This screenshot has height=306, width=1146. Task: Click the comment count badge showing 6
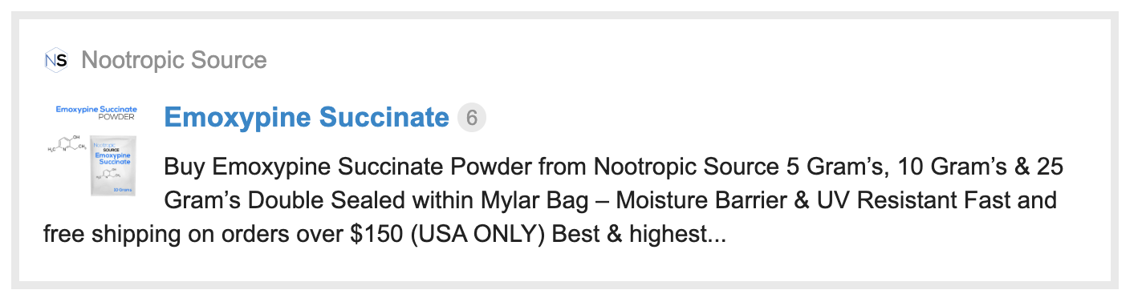[472, 119]
